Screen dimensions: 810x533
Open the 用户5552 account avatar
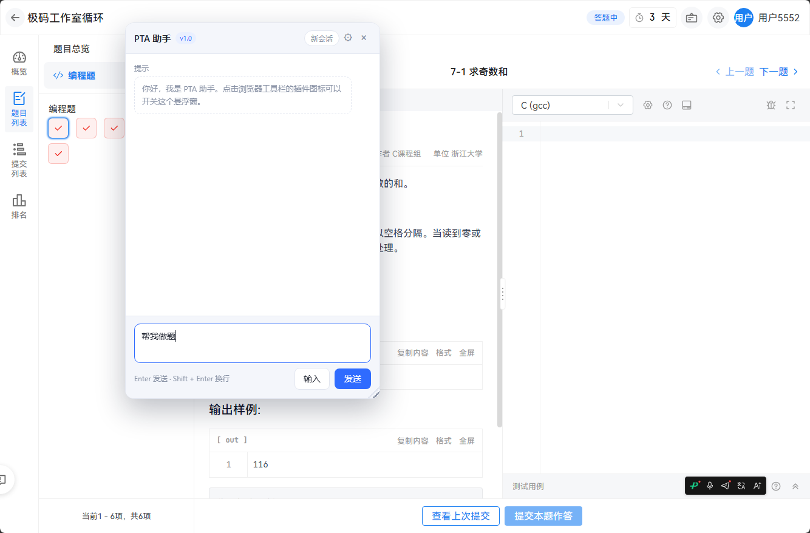(743, 18)
